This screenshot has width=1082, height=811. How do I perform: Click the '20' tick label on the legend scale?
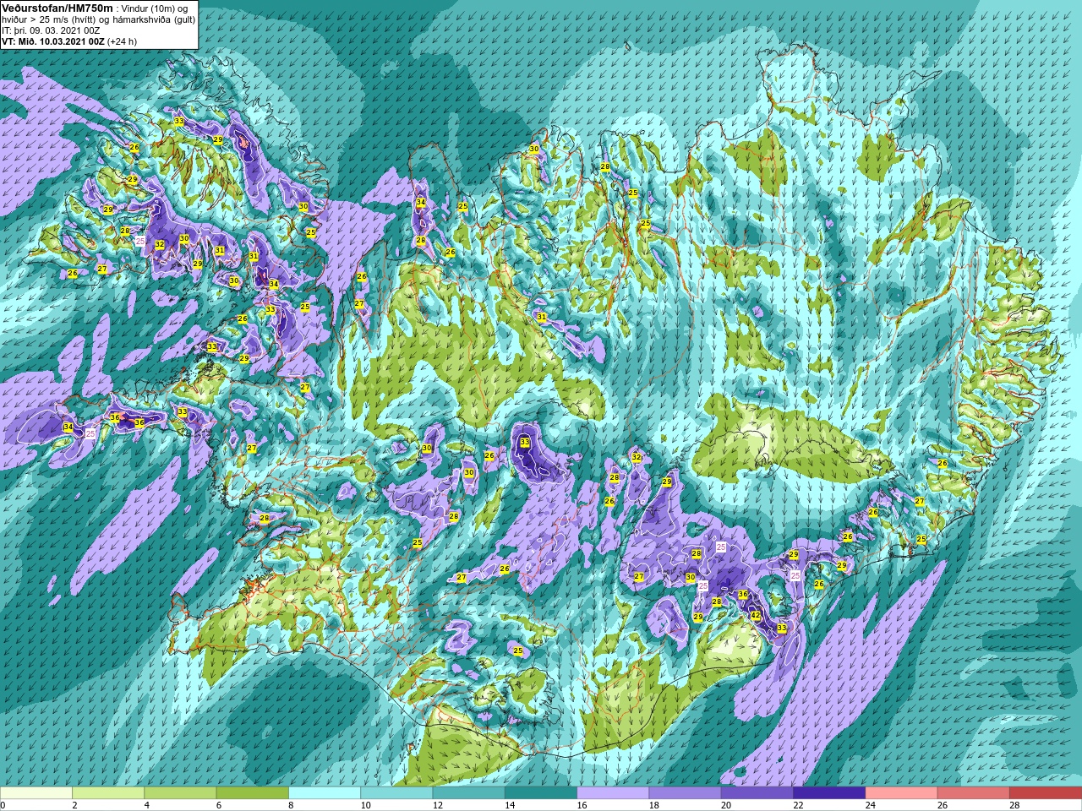pyautogui.click(x=726, y=805)
